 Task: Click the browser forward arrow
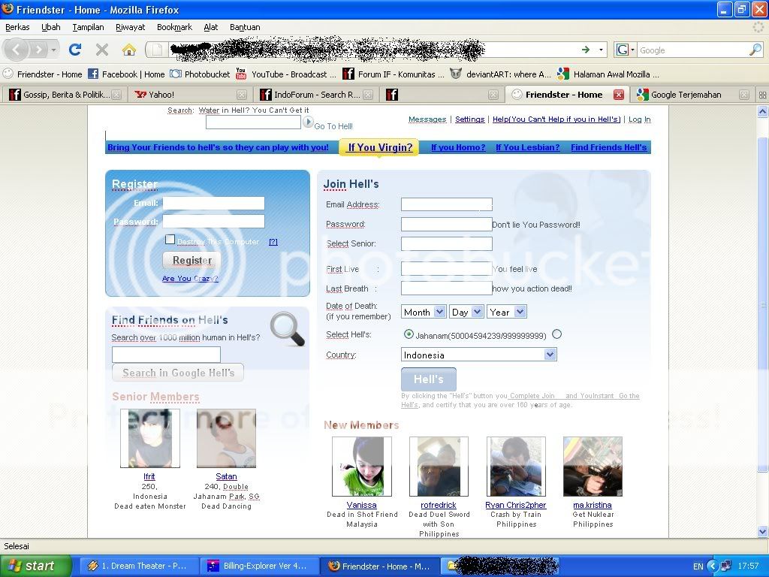38,50
